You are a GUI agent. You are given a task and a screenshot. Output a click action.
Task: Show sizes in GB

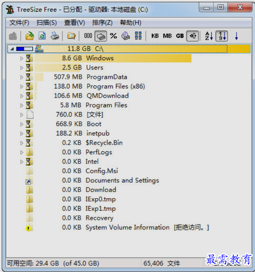[180, 36]
